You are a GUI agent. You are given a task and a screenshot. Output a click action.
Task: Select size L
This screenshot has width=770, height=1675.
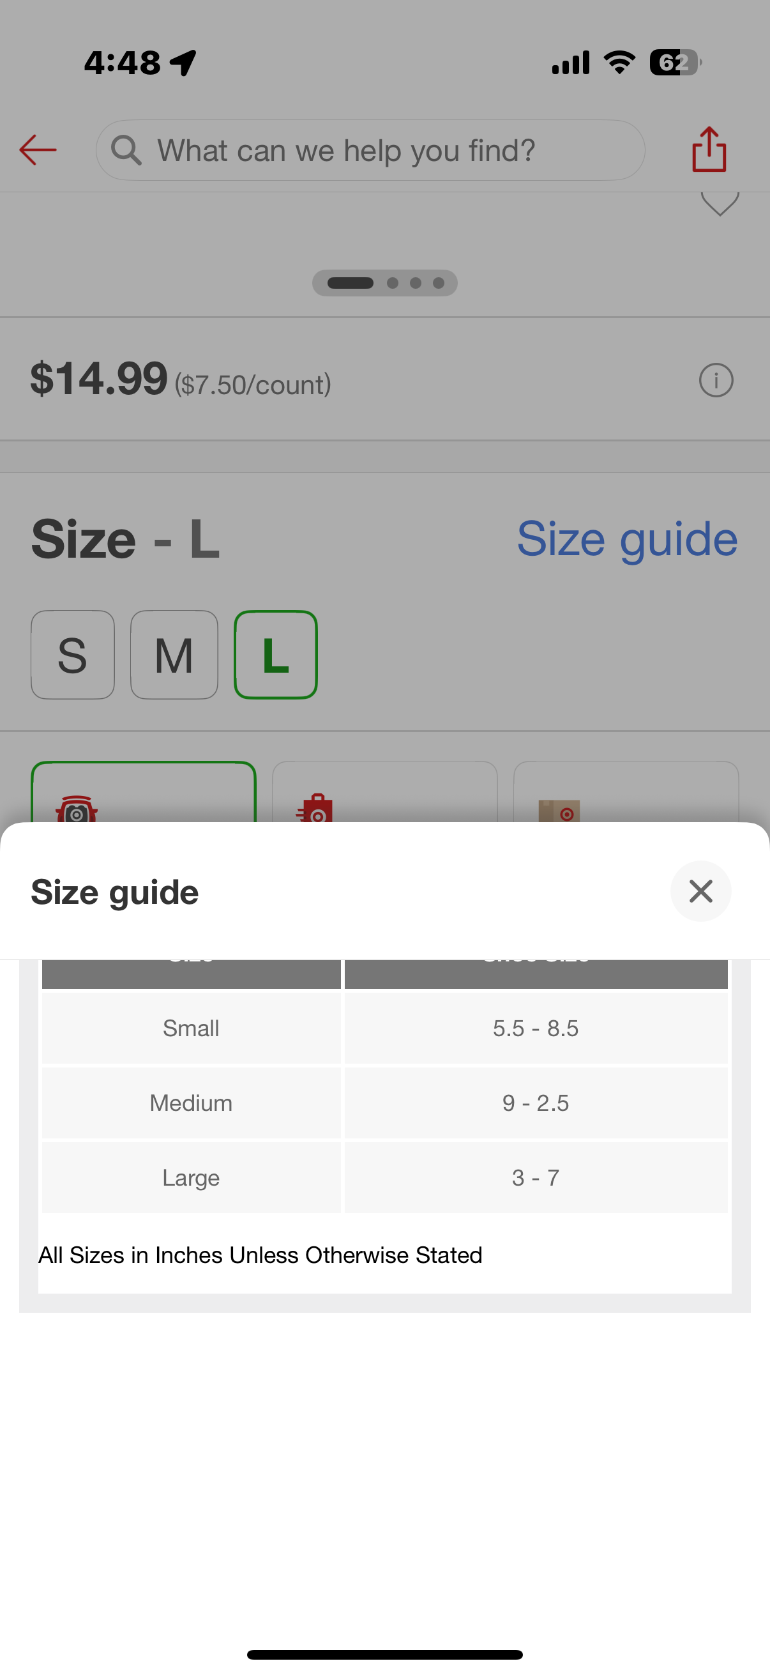pyautogui.click(x=276, y=655)
